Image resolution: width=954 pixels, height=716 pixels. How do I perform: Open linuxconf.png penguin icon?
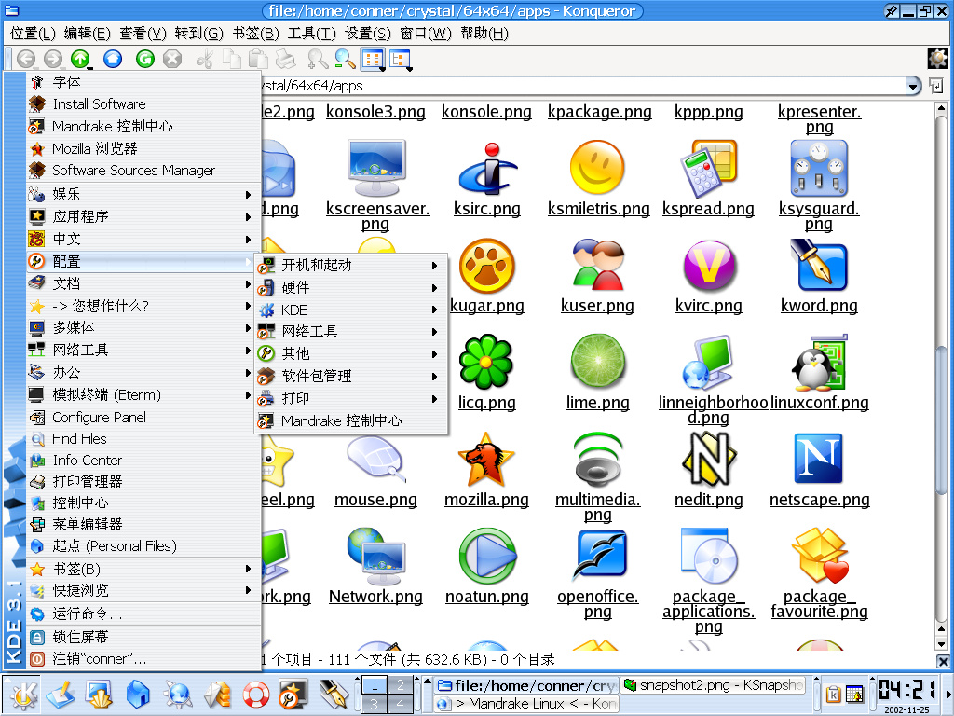(819, 362)
